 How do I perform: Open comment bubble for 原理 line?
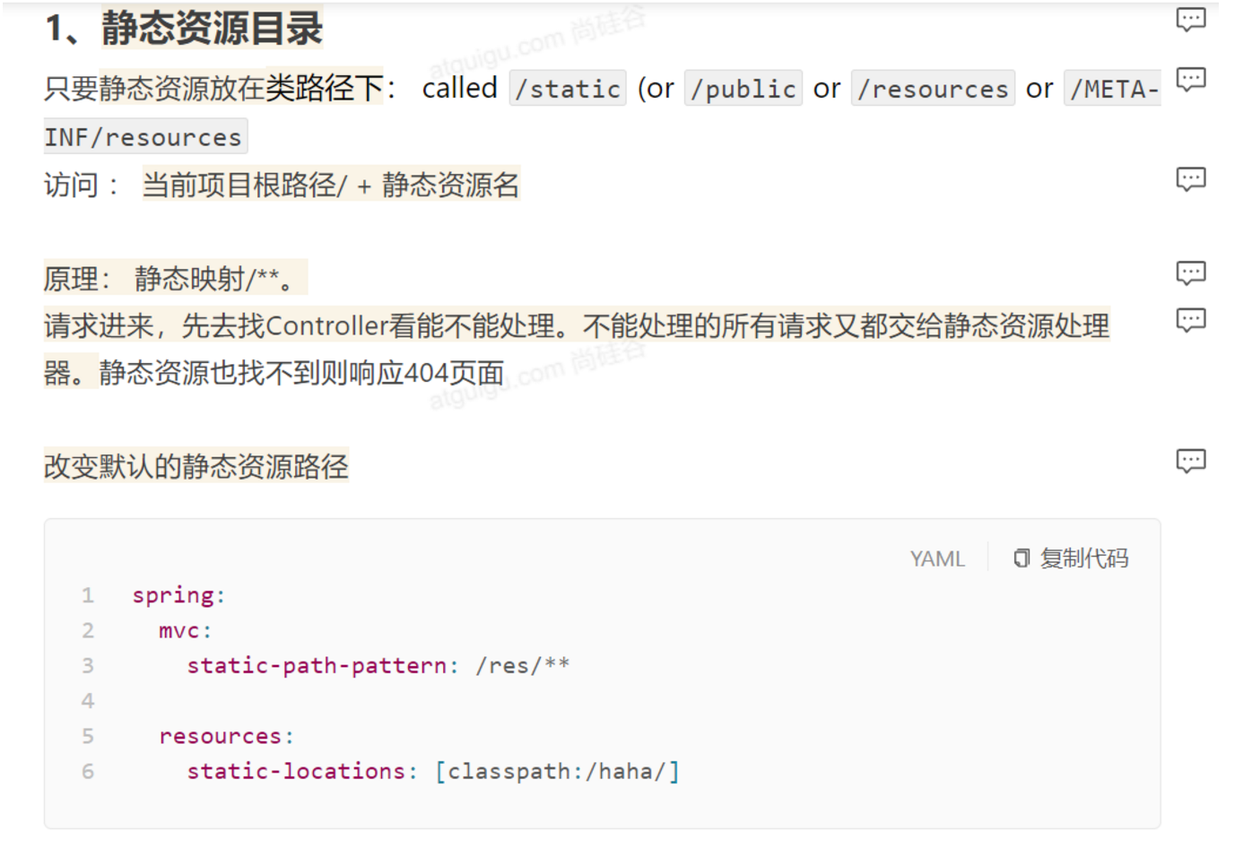(x=1190, y=273)
